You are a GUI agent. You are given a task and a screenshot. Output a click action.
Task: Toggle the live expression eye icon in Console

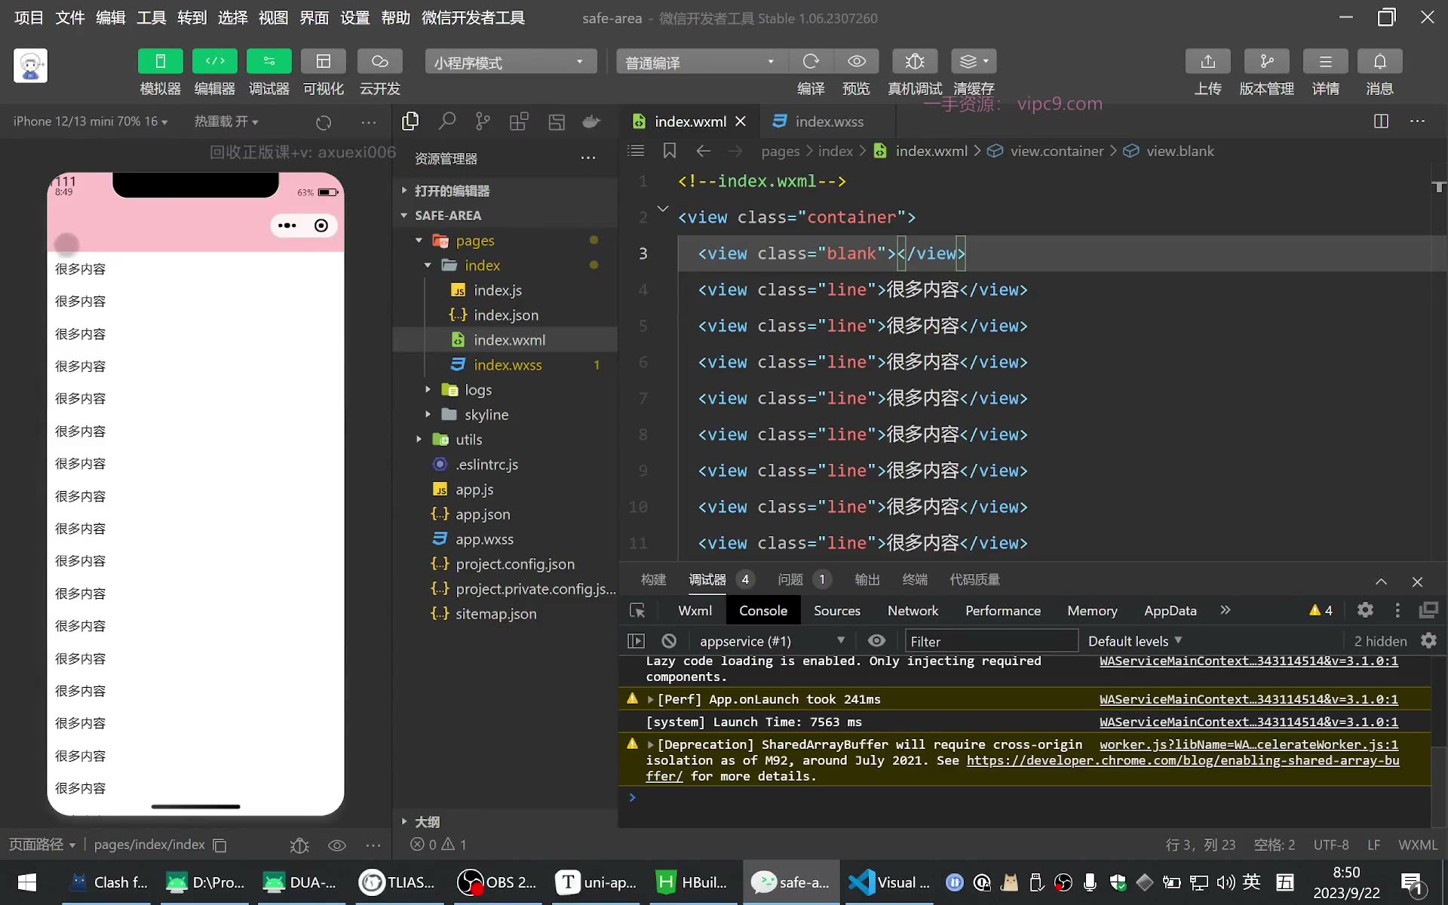click(x=876, y=640)
